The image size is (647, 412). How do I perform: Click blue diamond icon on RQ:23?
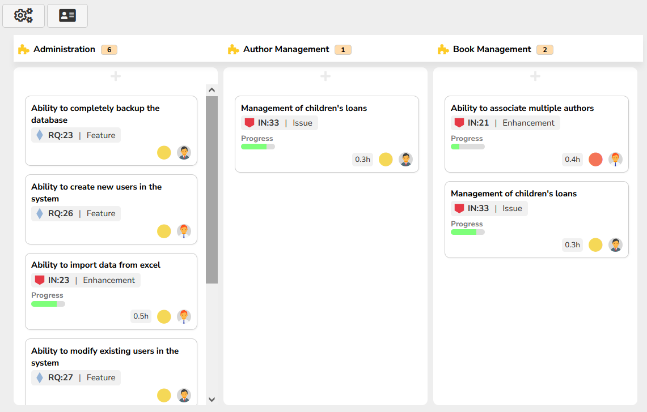pyautogui.click(x=40, y=135)
